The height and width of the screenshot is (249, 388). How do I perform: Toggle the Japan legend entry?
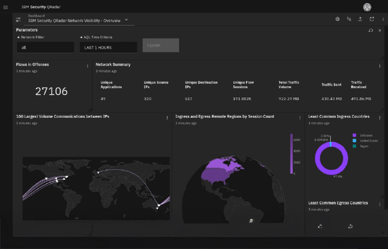pos(360,146)
